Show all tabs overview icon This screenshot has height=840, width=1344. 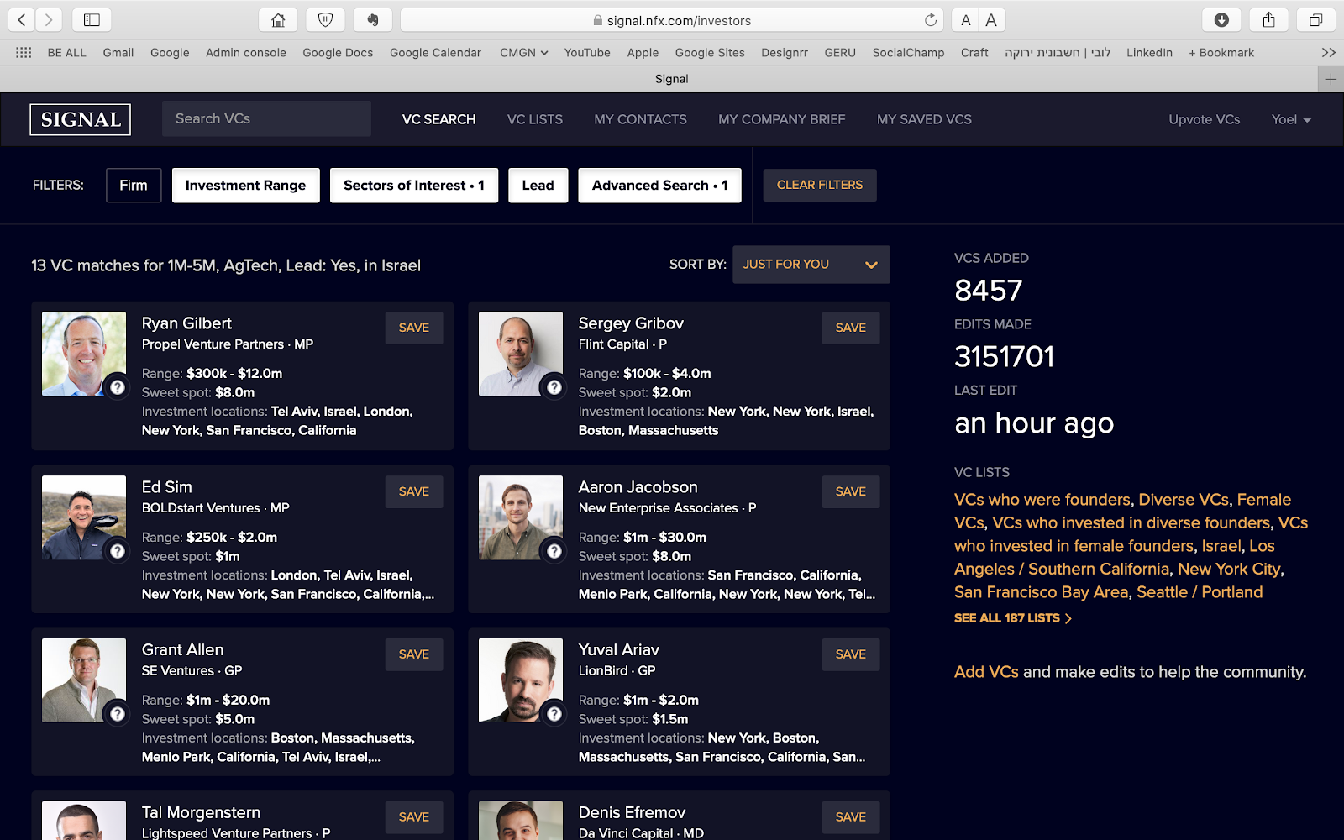click(x=1315, y=20)
